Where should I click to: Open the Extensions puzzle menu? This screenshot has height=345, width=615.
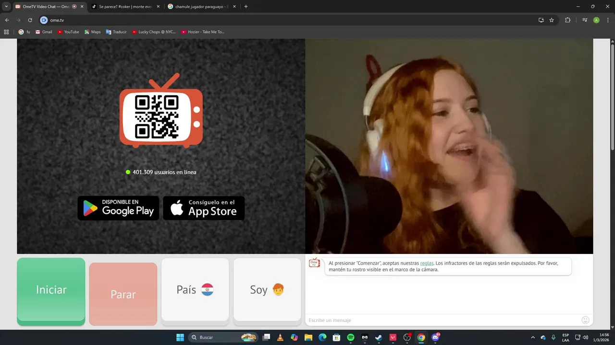tap(567, 20)
